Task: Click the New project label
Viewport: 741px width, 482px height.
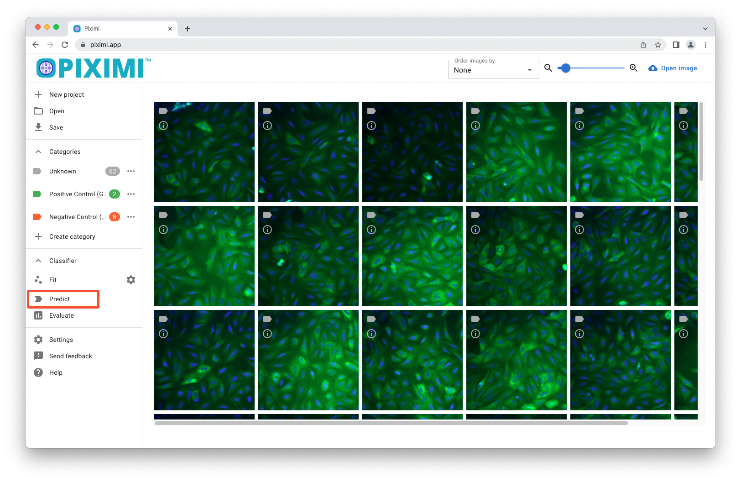Action: coord(67,94)
